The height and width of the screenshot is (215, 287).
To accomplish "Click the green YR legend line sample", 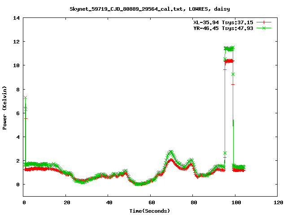I will 264,28.
